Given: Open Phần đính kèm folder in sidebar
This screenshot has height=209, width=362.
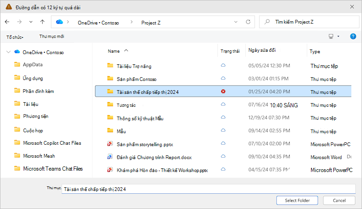Looking at the screenshot, I should [38, 91].
